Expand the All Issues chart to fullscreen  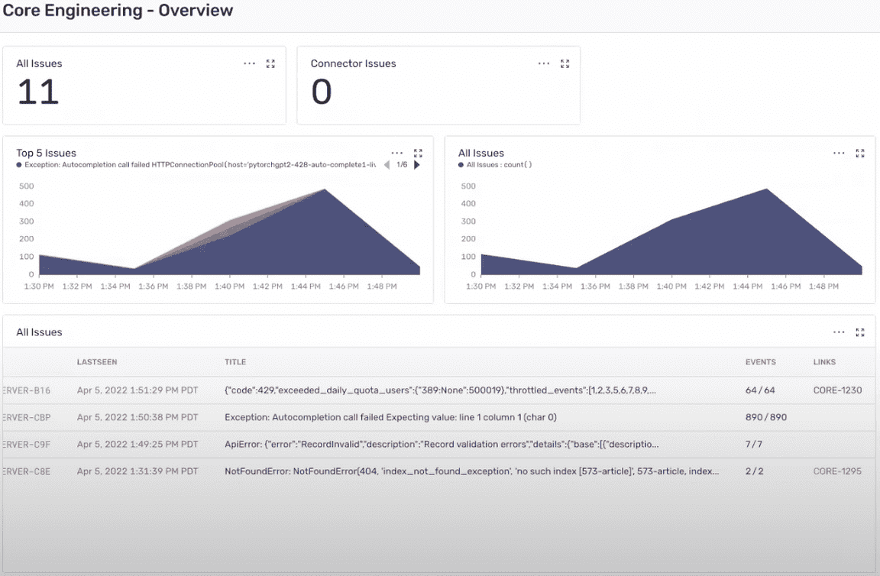[859, 153]
